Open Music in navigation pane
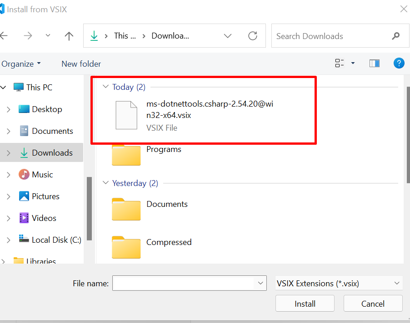The width and height of the screenshot is (410, 323). [42, 175]
